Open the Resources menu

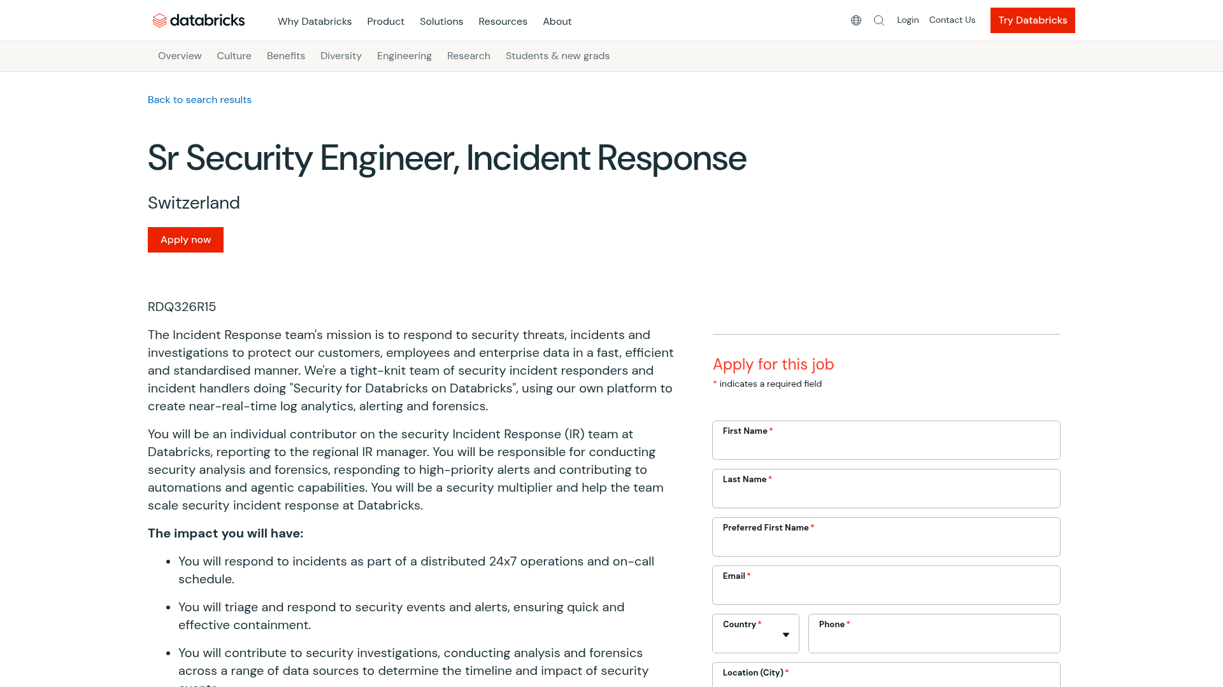tap(503, 22)
